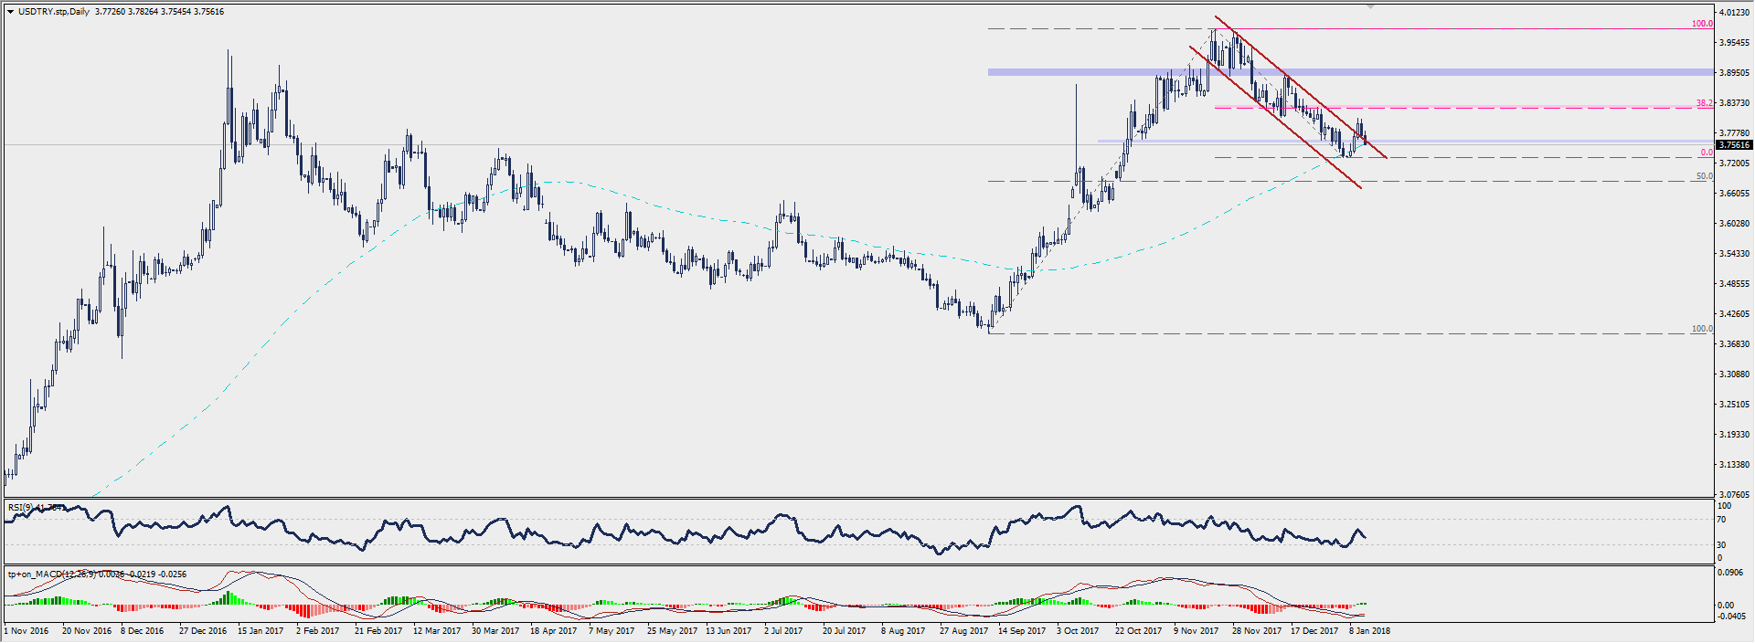
Task: Click the 3.13380 price scale value
Action: (1734, 465)
